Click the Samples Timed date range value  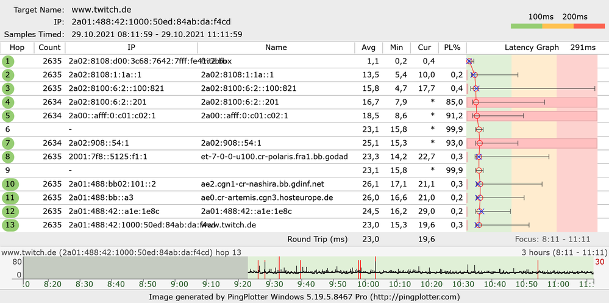tap(157, 34)
